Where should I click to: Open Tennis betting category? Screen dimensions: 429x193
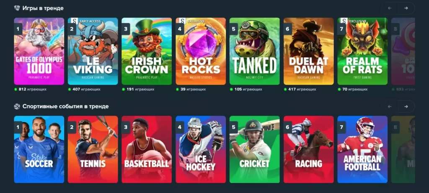tap(93, 149)
